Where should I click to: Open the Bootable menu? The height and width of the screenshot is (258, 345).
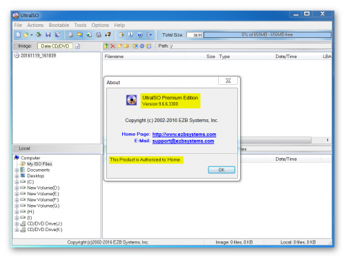click(x=59, y=25)
